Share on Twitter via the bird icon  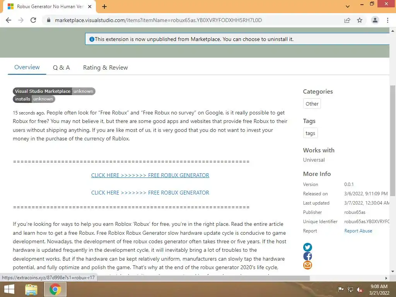307,247
